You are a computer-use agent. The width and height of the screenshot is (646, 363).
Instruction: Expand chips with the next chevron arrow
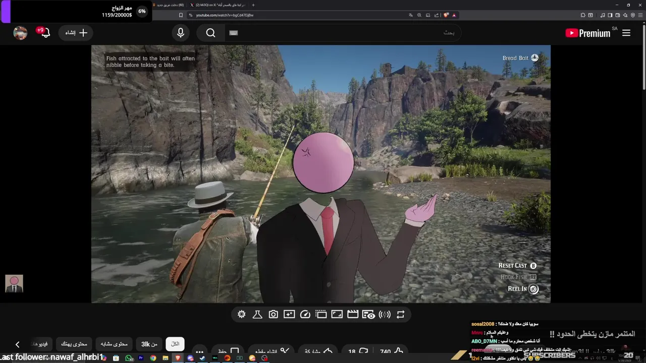[17, 344]
